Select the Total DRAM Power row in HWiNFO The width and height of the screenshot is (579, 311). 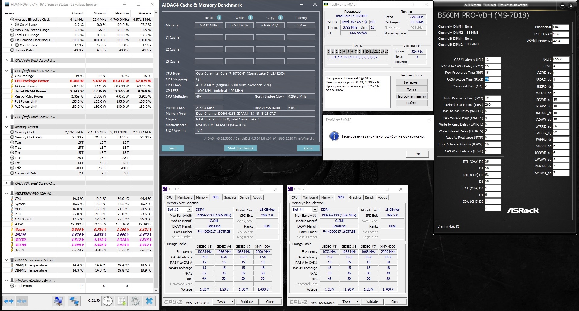(x=78, y=91)
